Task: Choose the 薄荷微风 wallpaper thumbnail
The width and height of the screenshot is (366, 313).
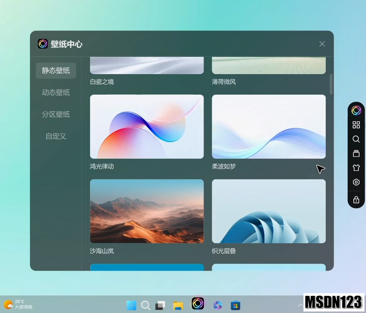Action: [x=269, y=65]
